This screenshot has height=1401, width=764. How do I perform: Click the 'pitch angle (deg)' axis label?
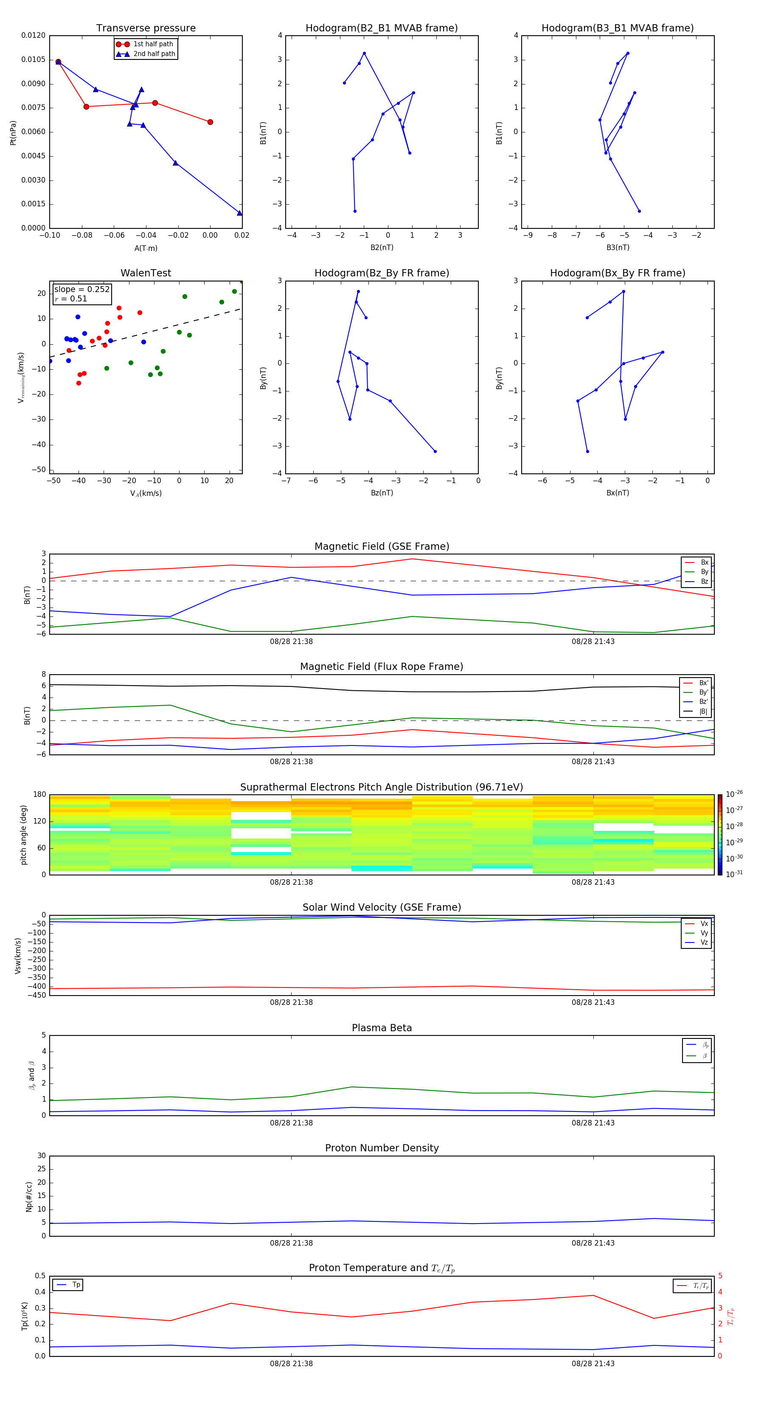[23, 835]
